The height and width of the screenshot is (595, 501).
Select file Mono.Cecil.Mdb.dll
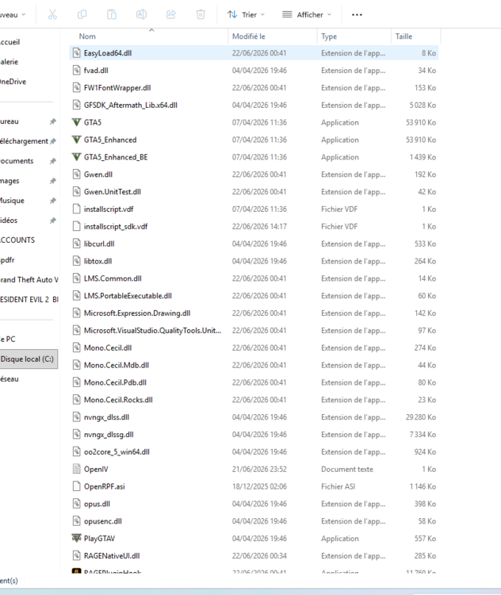click(254, 365)
